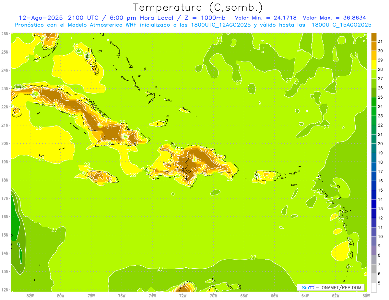
Task: Click the 13N latitude axis label
Action: 5,271
